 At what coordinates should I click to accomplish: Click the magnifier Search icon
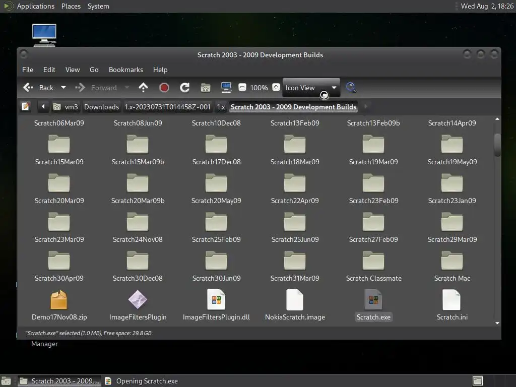[x=351, y=88]
